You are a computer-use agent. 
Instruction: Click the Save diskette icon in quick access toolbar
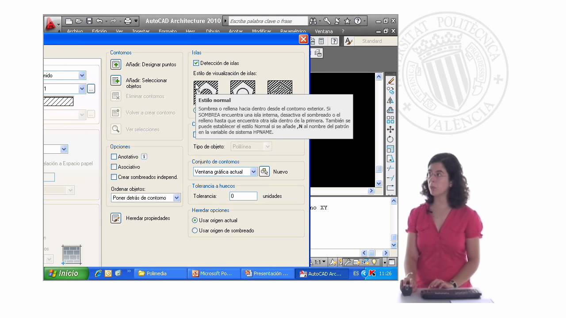(x=89, y=21)
